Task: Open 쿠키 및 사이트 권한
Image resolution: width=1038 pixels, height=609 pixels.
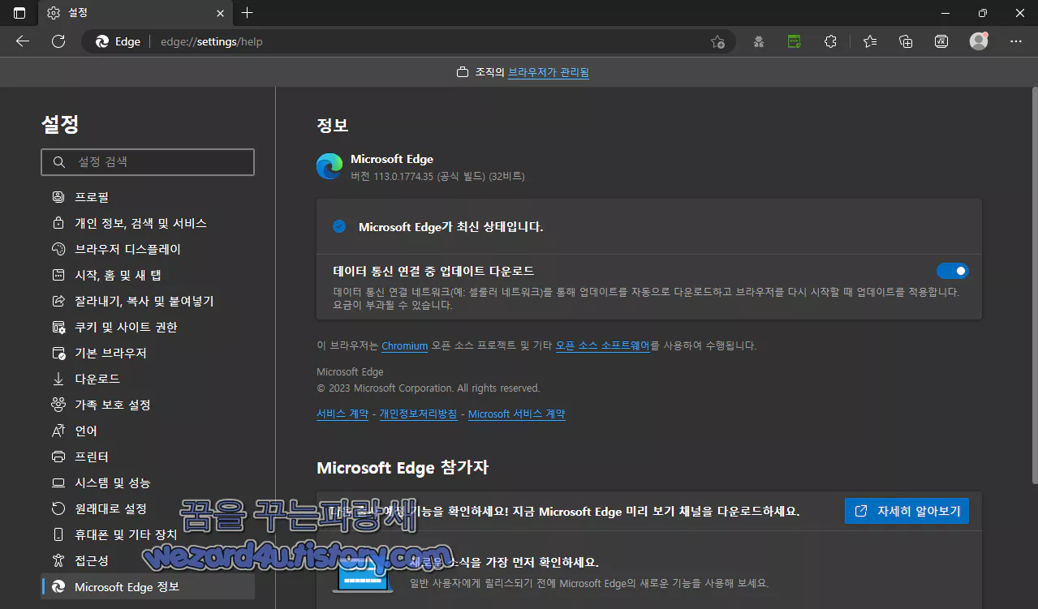Action: click(x=148, y=327)
